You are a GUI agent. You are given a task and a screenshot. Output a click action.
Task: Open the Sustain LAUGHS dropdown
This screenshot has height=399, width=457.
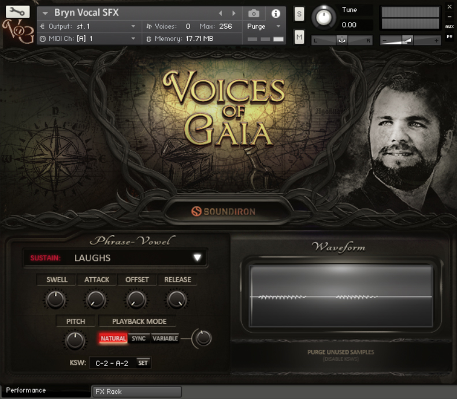coord(116,258)
